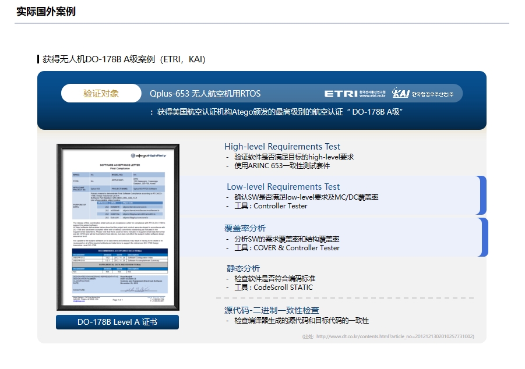Click the DO-178B Level A 证书 button

tap(117, 322)
